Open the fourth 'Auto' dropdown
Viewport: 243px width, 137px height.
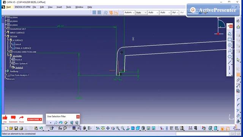[x=165, y=13]
